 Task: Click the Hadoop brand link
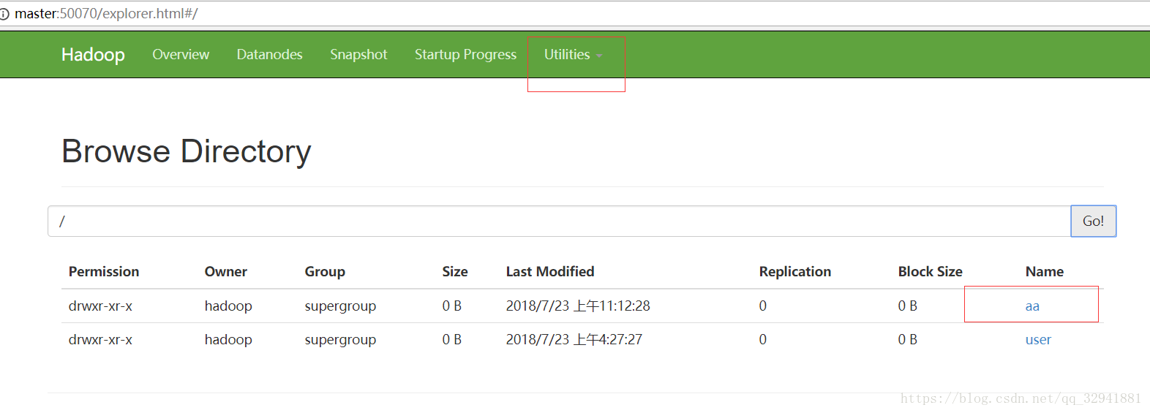[93, 55]
